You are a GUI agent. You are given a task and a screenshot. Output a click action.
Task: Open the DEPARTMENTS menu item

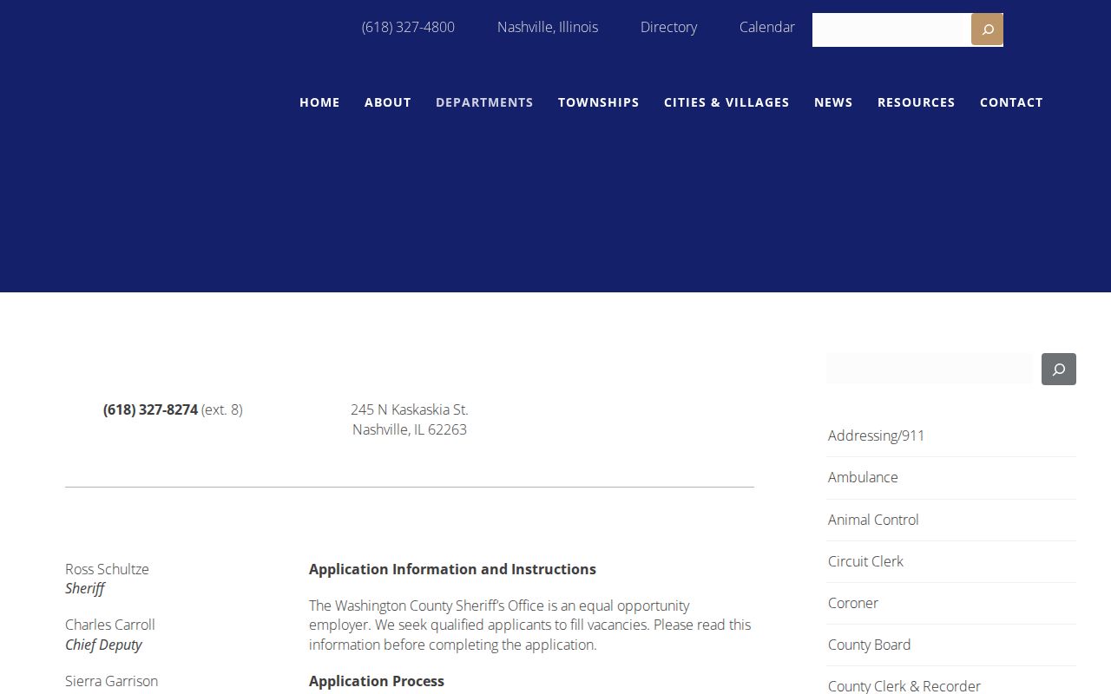[x=484, y=102]
